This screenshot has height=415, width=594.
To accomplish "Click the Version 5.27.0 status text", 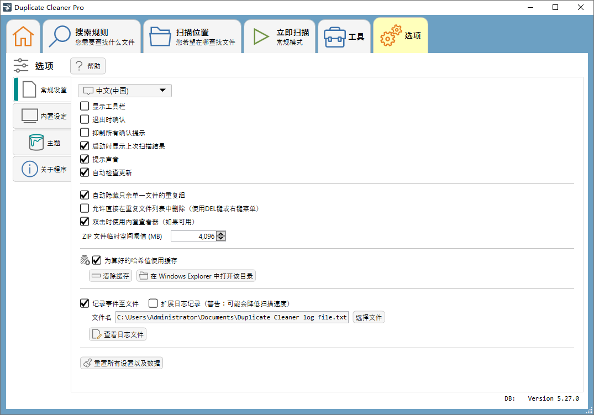I will 553,398.
